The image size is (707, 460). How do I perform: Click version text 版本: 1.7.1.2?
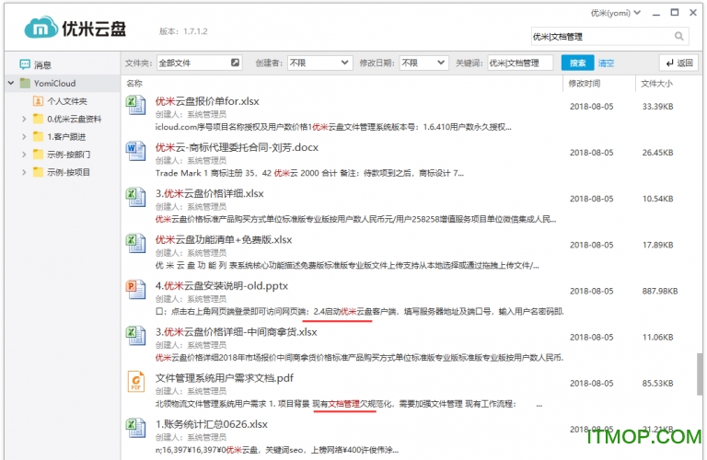(183, 31)
